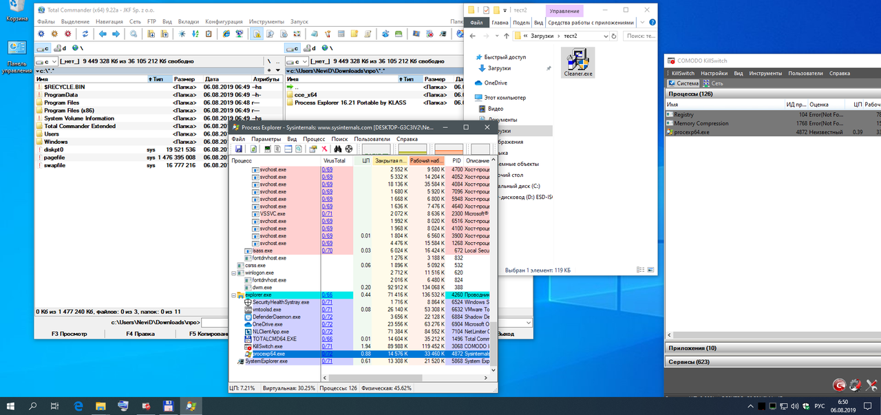Click F3 Просмотр button
This screenshot has width=881, height=415.
[x=70, y=334]
